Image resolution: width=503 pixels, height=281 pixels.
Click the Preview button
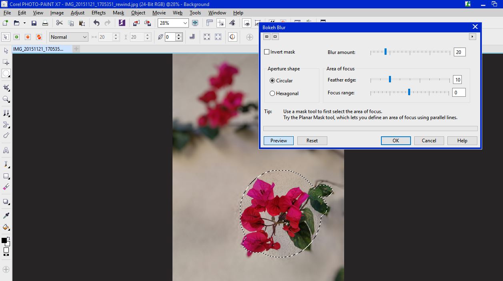pos(279,140)
